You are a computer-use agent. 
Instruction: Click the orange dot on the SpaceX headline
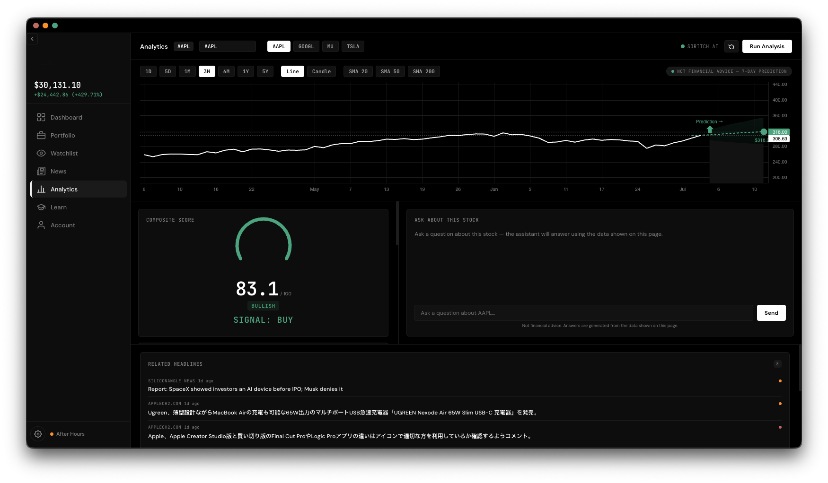780,381
